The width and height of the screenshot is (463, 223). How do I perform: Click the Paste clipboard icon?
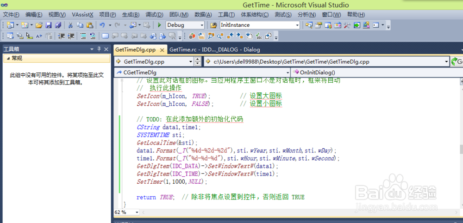(89, 25)
